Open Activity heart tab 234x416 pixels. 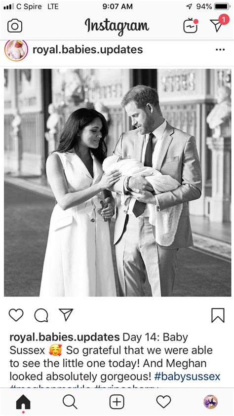click(163, 402)
